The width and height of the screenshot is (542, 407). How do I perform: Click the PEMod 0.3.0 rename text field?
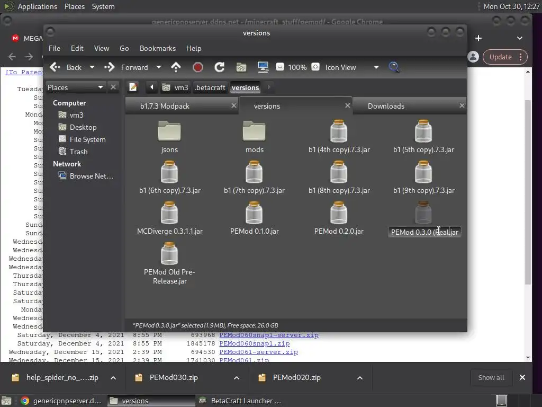tap(424, 232)
